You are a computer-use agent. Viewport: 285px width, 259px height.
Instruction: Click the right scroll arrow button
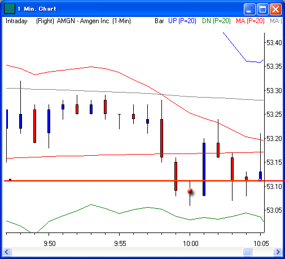pos(278,252)
